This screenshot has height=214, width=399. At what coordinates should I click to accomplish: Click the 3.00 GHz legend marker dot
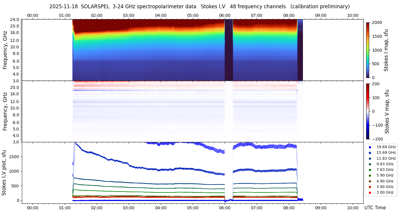pyautogui.click(x=370, y=193)
